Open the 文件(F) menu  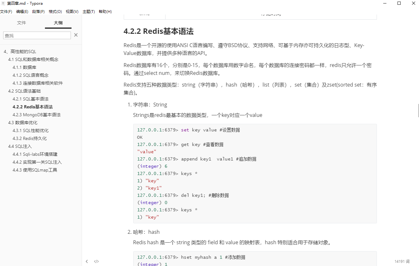[6, 11]
